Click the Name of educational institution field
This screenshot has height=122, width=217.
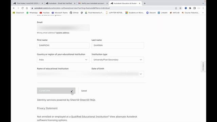coord(63,74)
